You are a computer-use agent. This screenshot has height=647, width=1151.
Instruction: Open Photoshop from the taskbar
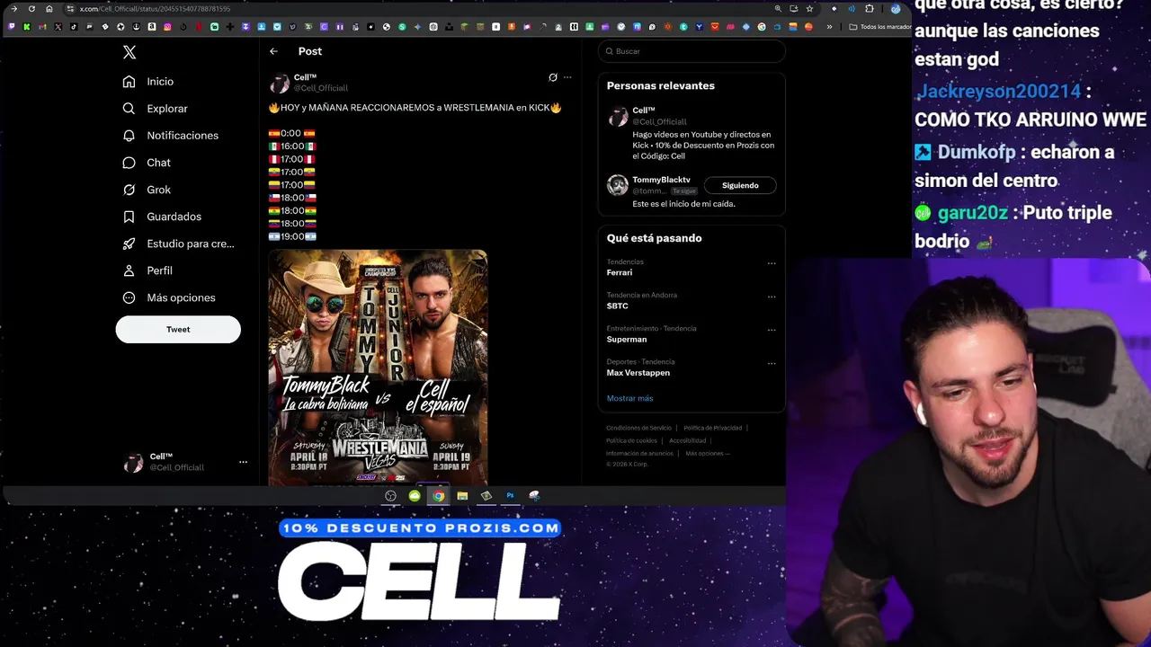[x=510, y=496]
